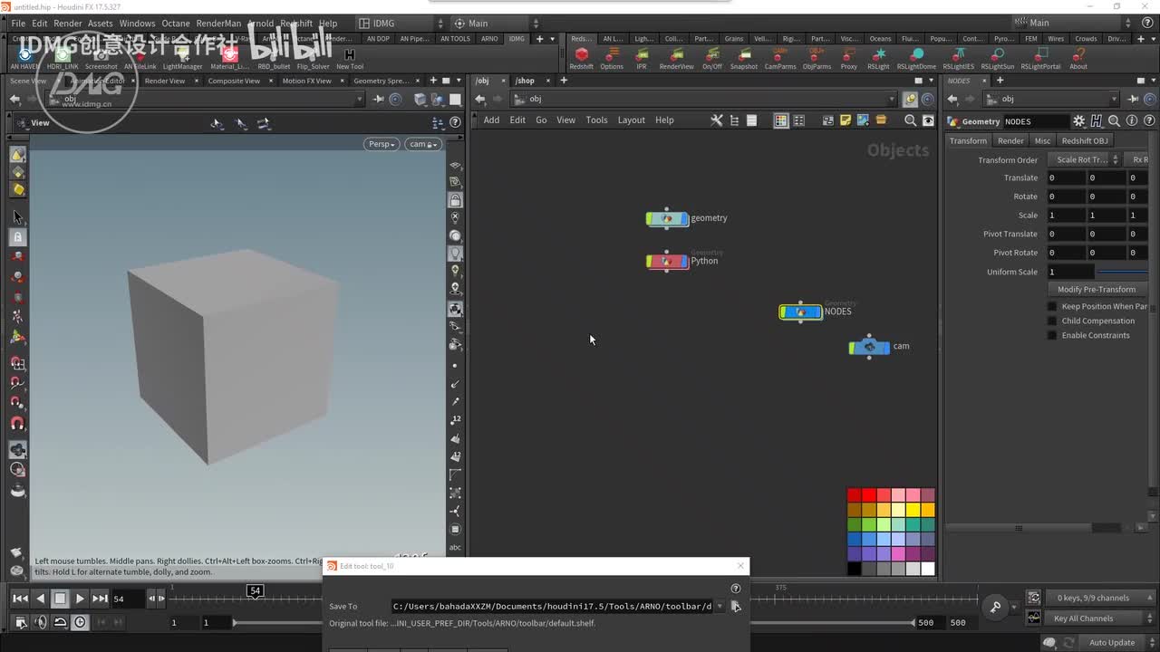Toggle realtime playback clock icon
The height and width of the screenshot is (652, 1160).
tap(80, 622)
